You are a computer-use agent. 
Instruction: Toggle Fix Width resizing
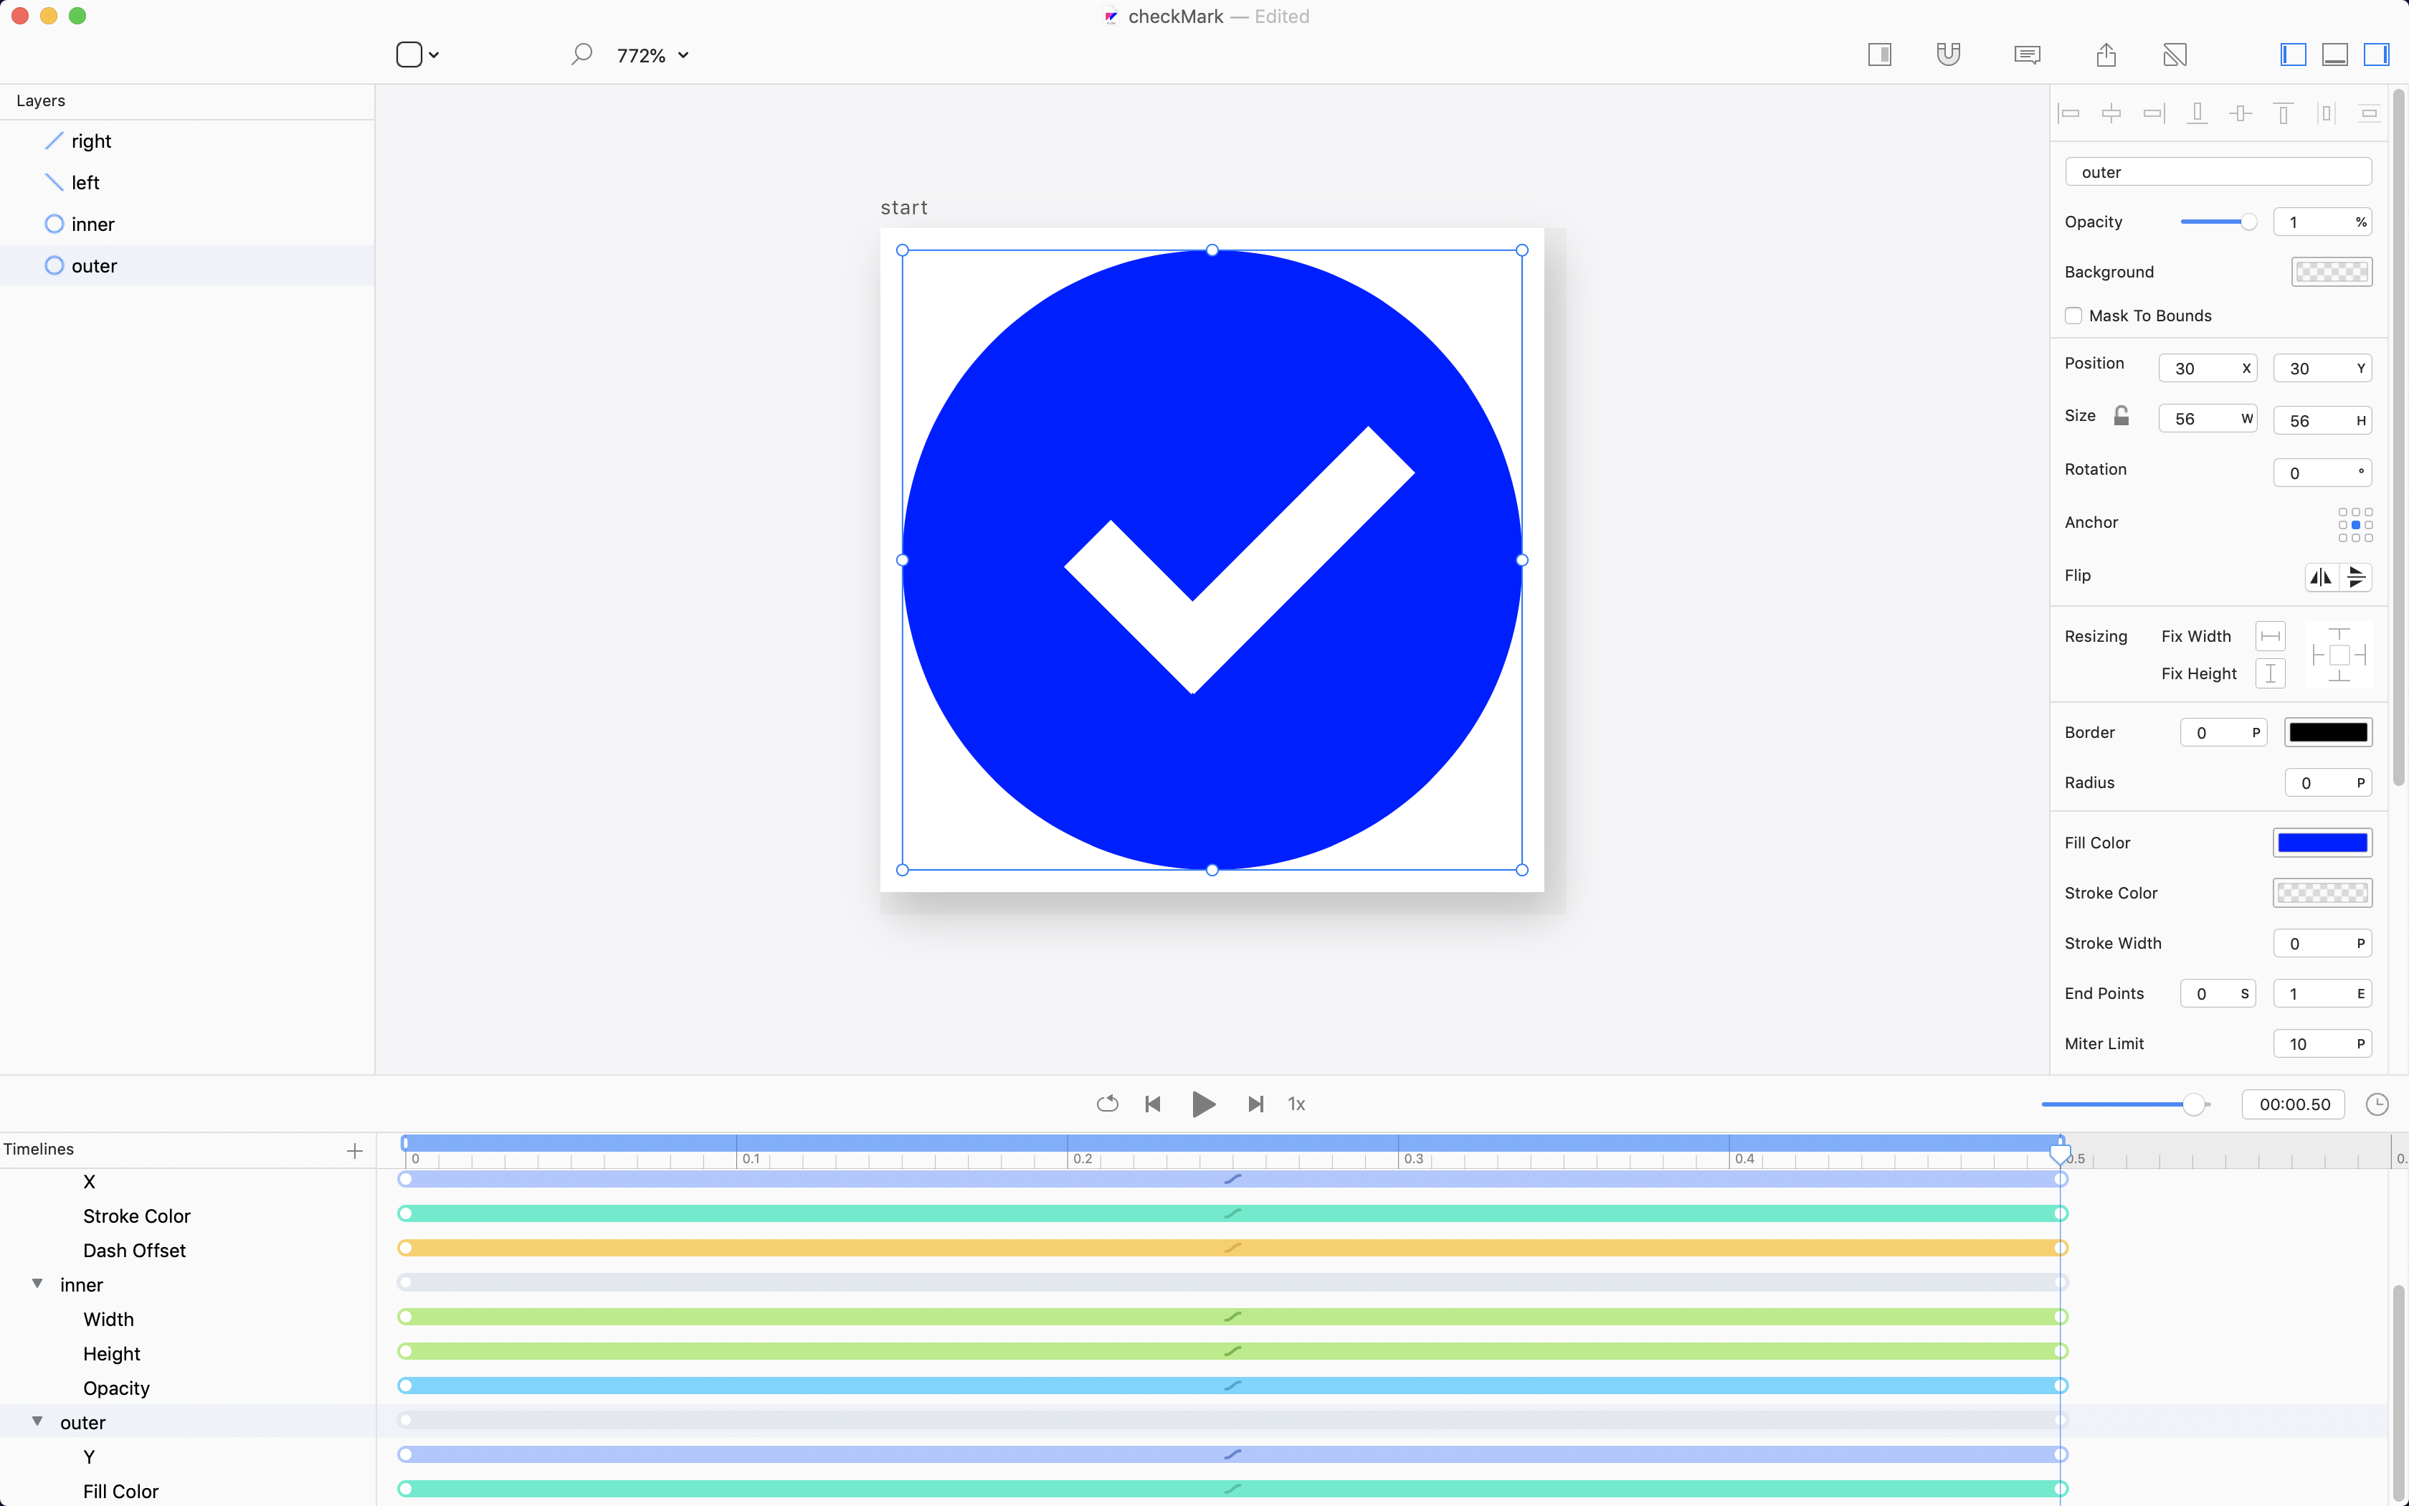point(2271,637)
